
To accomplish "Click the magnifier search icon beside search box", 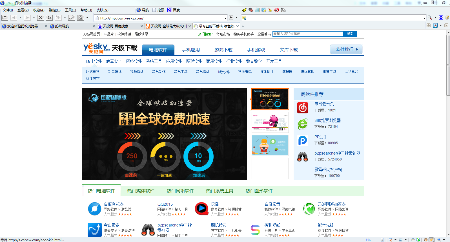I will tap(430, 17).
